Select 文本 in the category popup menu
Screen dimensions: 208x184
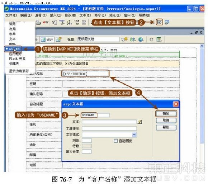point(12,39)
